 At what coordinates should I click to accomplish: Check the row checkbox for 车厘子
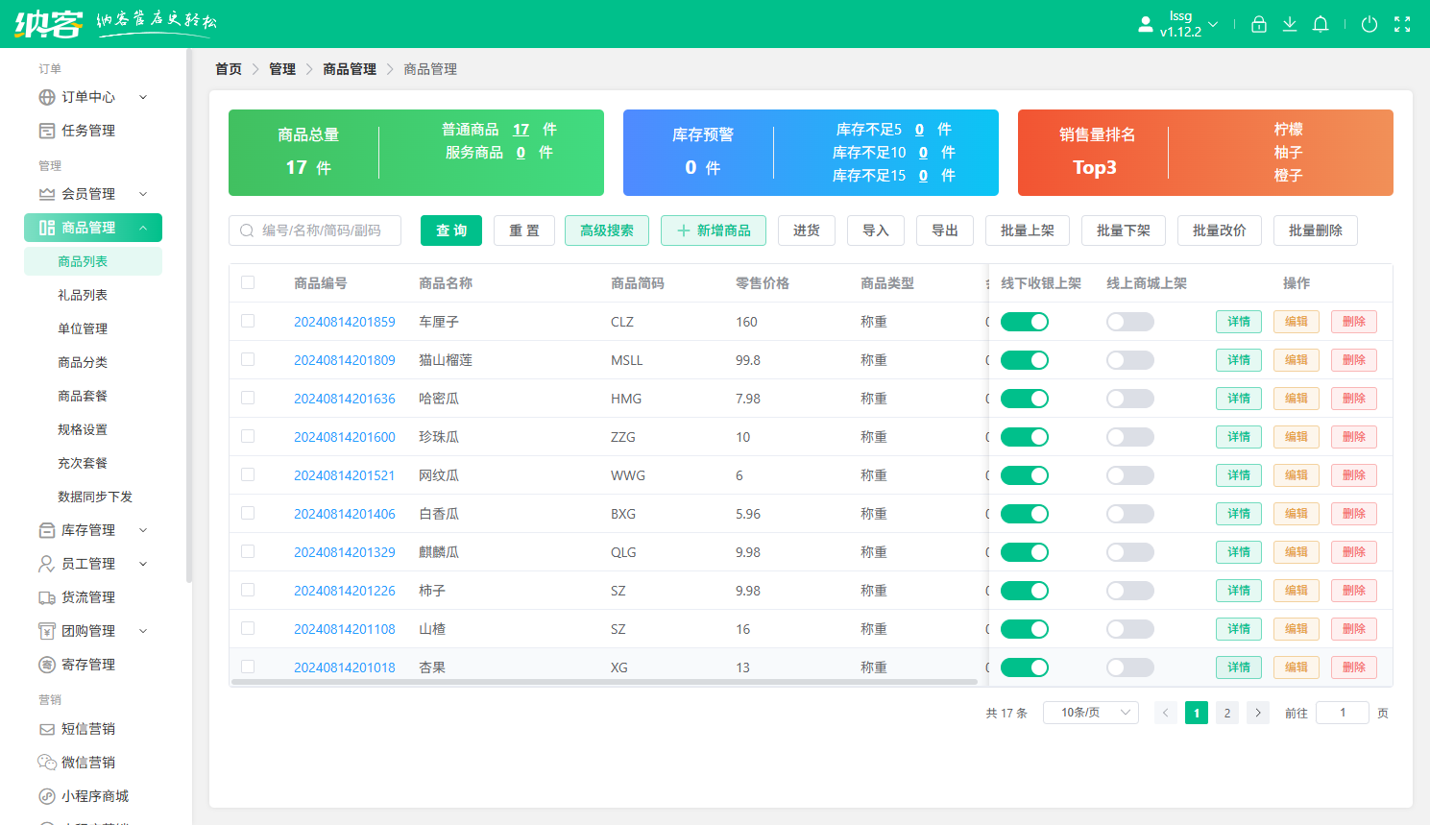point(248,321)
